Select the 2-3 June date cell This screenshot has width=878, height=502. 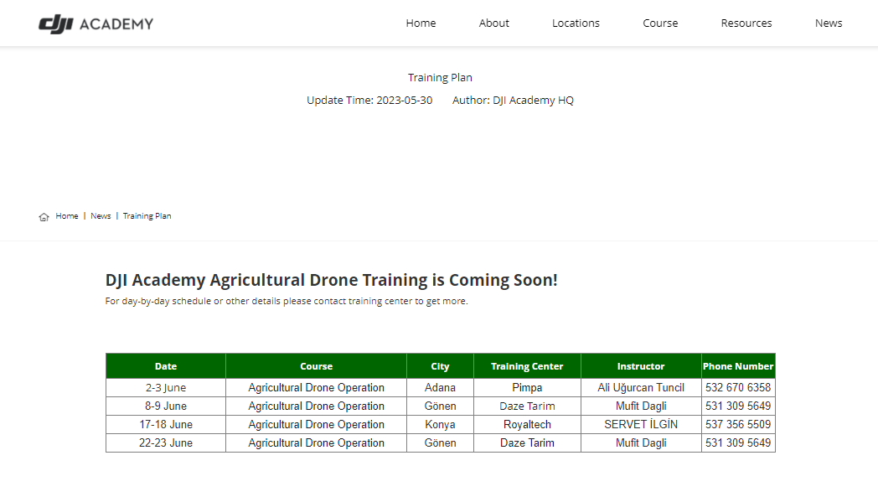[166, 388]
